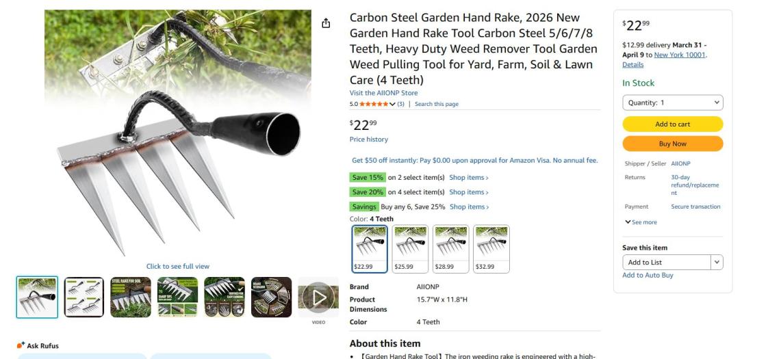
Task: Click the Ask Rufus sparkle icon
Action: [x=21, y=346]
